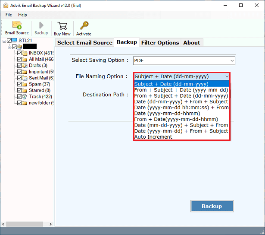Click the Sent Mail folder icon
Viewport: 265px width, 235px height.
coord(25,78)
